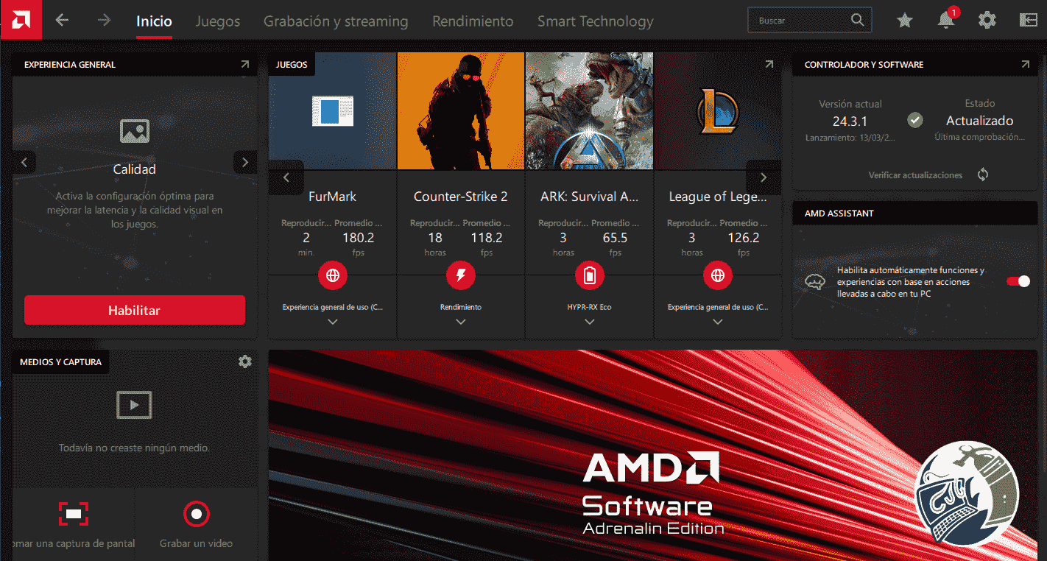1047x561 pixels.
Task: Open the League of Legends thumbnail
Action: click(x=718, y=111)
